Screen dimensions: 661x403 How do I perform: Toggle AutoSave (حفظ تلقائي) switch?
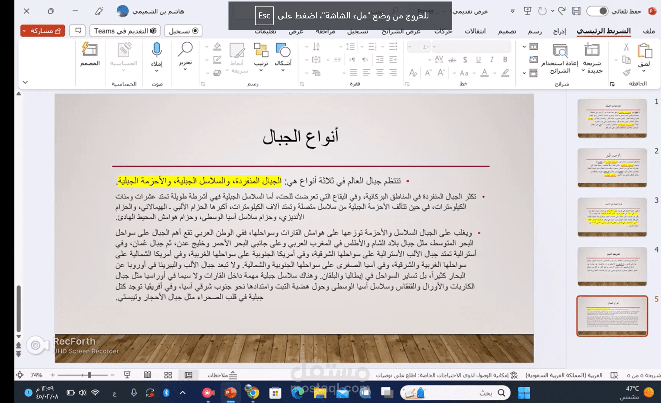coord(598,11)
